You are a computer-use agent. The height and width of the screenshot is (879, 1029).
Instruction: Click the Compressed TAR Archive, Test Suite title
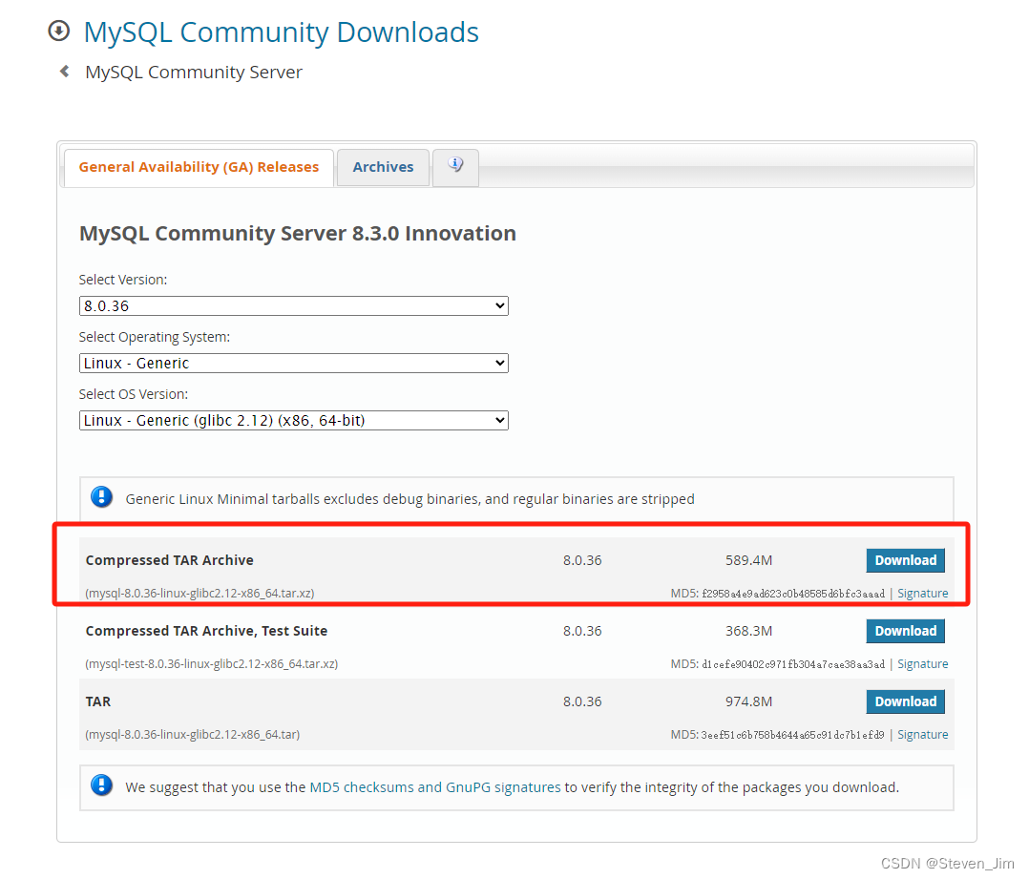(x=207, y=631)
